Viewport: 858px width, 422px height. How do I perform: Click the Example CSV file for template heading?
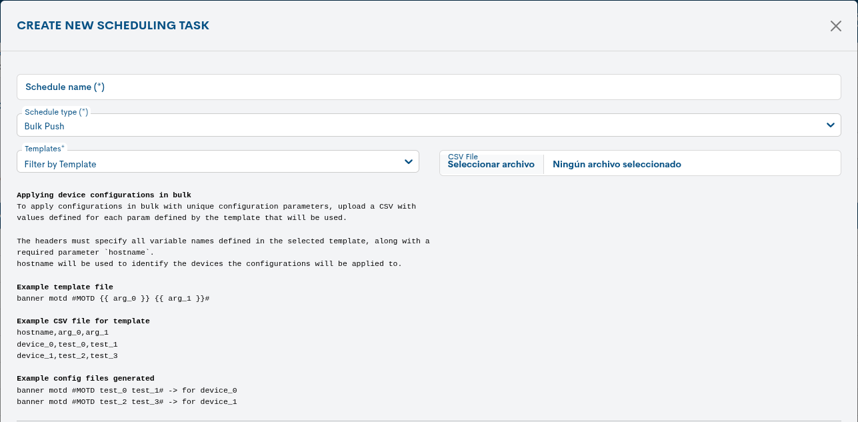pos(83,321)
